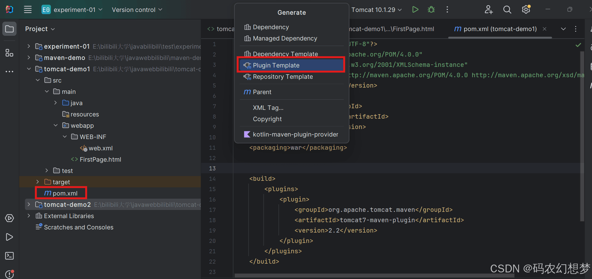Image resolution: width=592 pixels, height=279 pixels.
Task: Open Search Everywhere magnifier icon
Action: 507,10
